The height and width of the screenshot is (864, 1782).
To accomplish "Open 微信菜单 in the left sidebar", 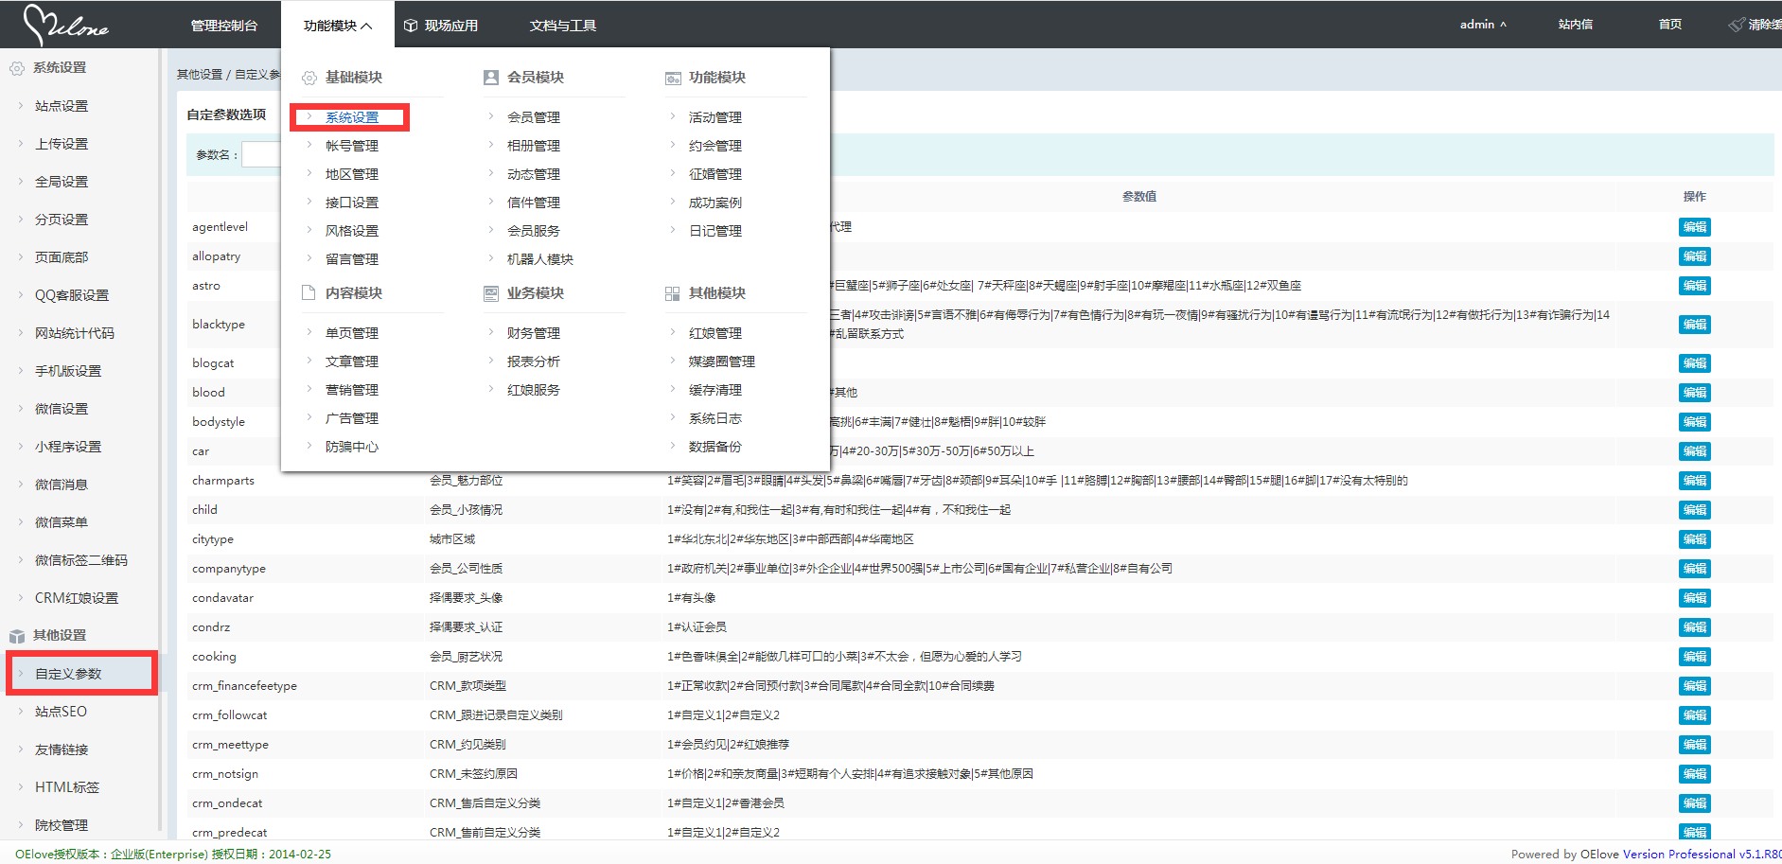I will pos(62,522).
